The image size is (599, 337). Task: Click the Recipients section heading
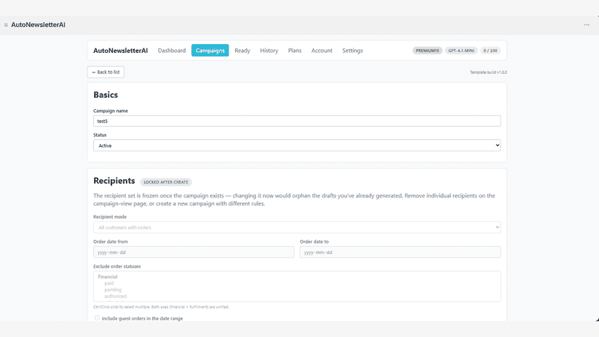point(114,181)
